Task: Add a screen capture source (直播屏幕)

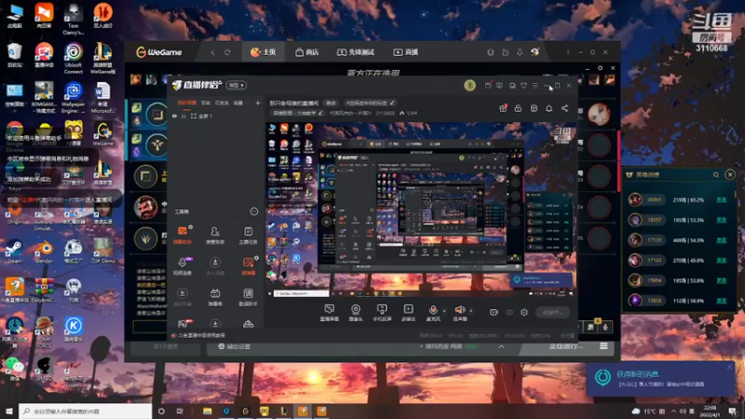Action: point(330,313)
